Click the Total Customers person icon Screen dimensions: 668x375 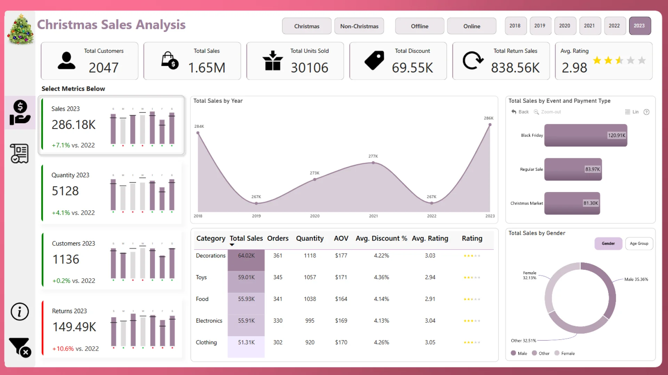(x=66, y=60)
